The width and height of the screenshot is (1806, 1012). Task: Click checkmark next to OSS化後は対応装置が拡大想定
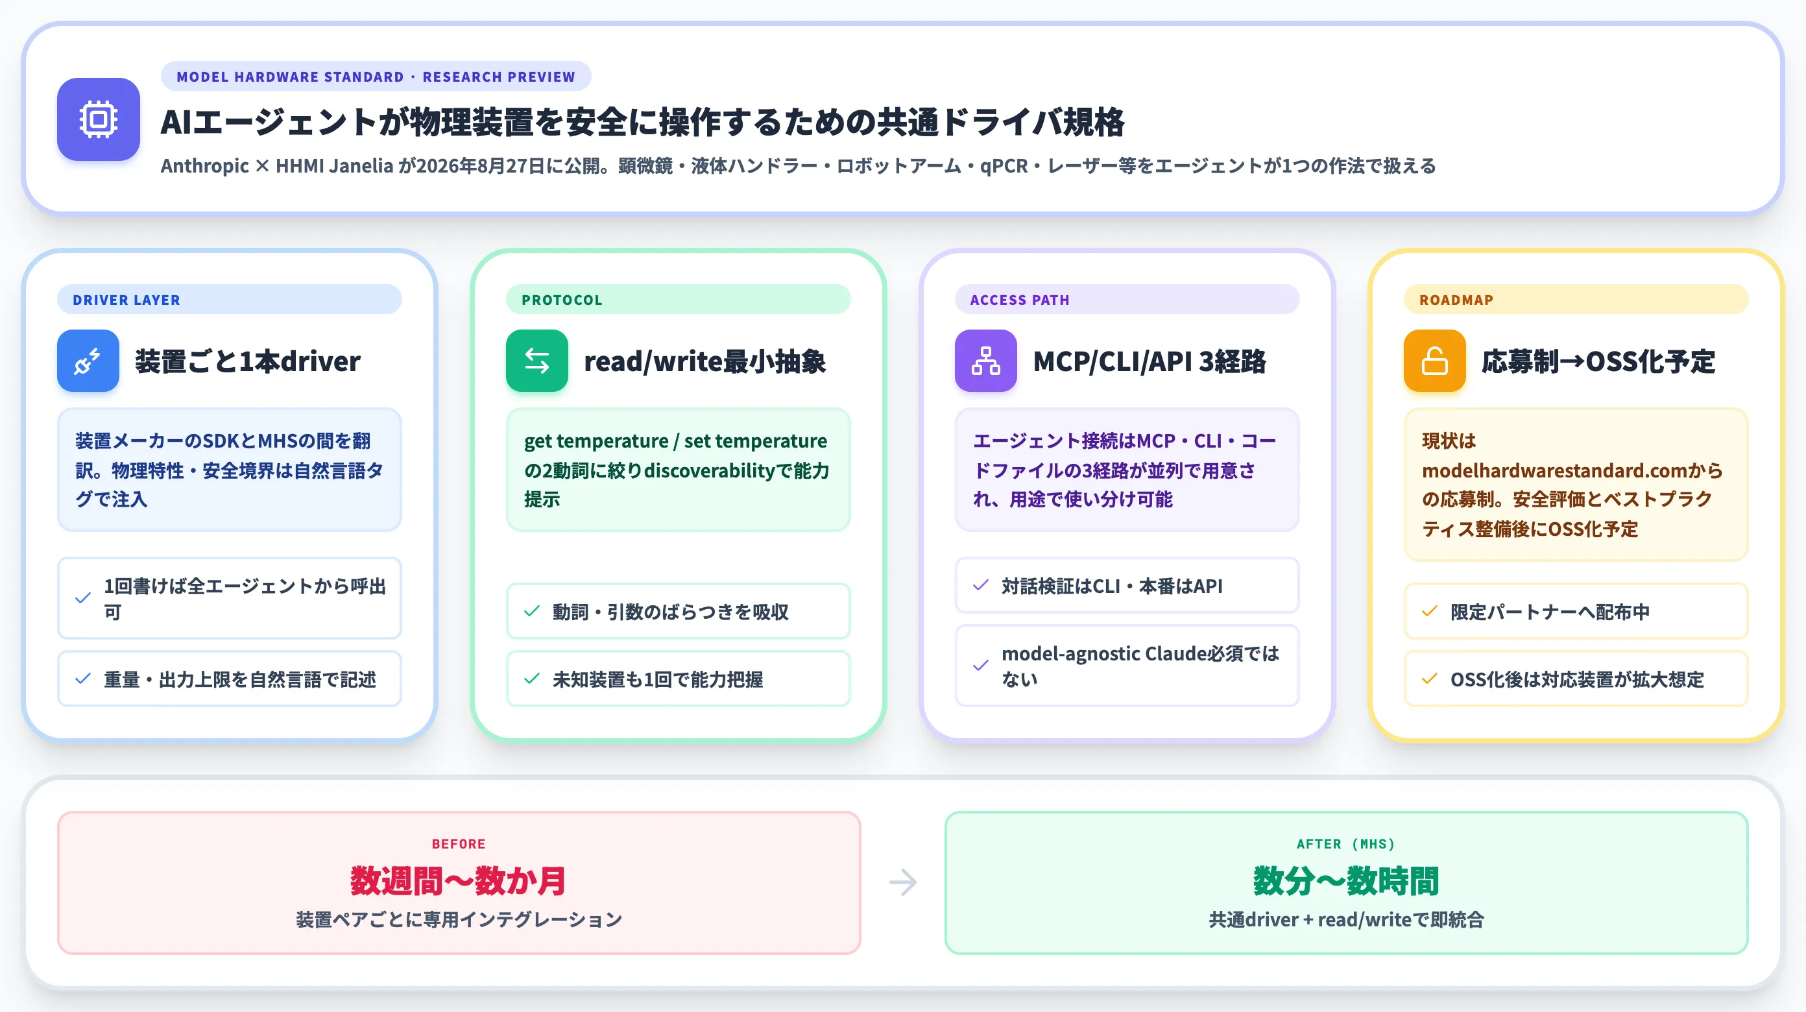tap(1430, 678)
